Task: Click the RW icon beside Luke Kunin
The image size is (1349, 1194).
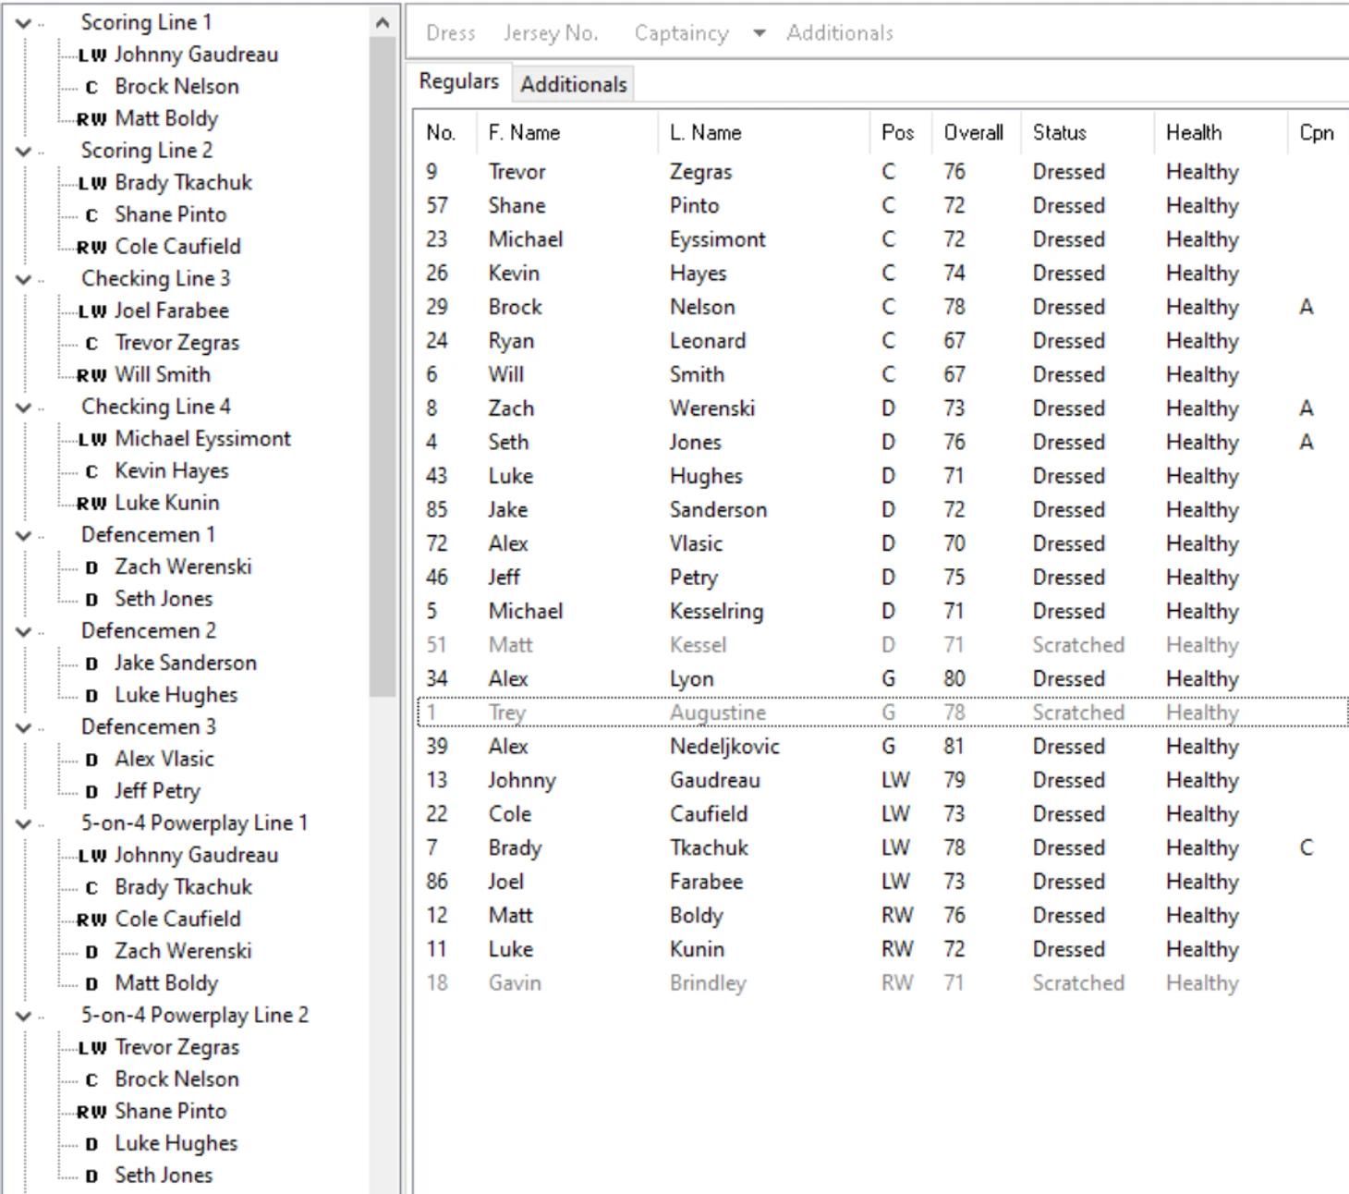Action: pos(92,504)
